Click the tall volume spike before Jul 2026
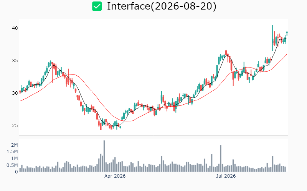 pyautogui.click(x=221, y=159)
